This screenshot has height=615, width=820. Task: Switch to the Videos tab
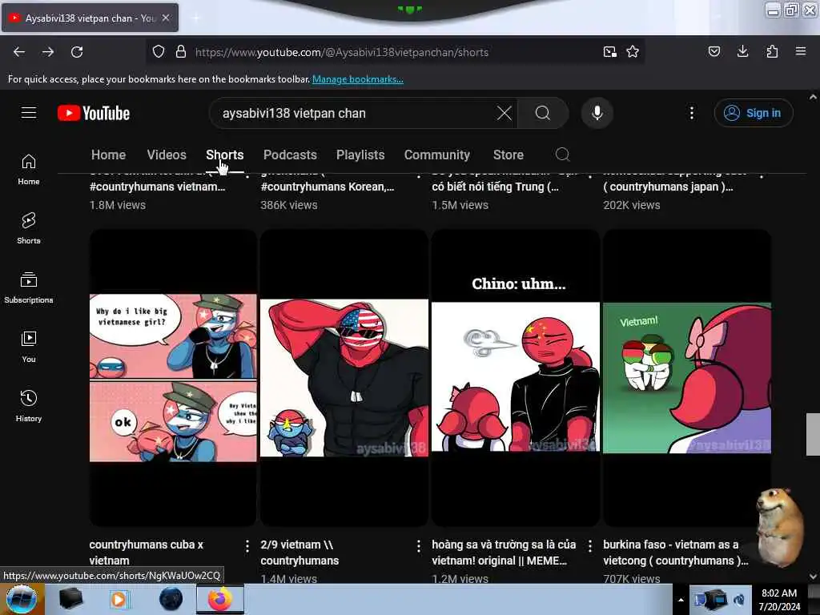pyautogui.click(x=167, y=155)
